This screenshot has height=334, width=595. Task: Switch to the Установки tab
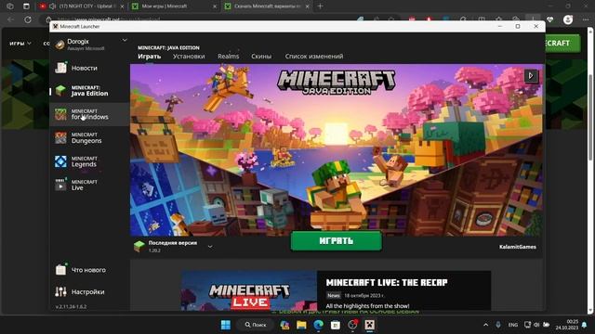189,57
